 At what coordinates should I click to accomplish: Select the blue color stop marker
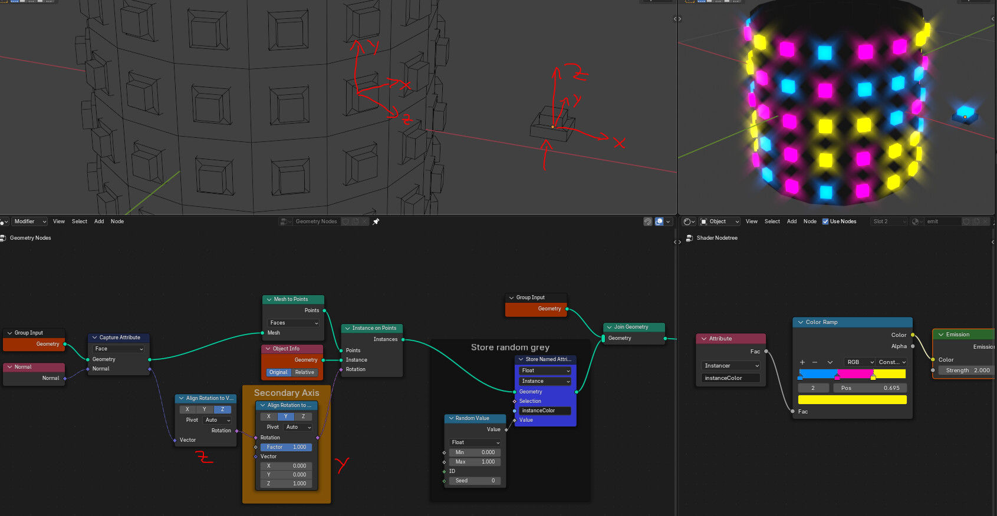[800, 377]
